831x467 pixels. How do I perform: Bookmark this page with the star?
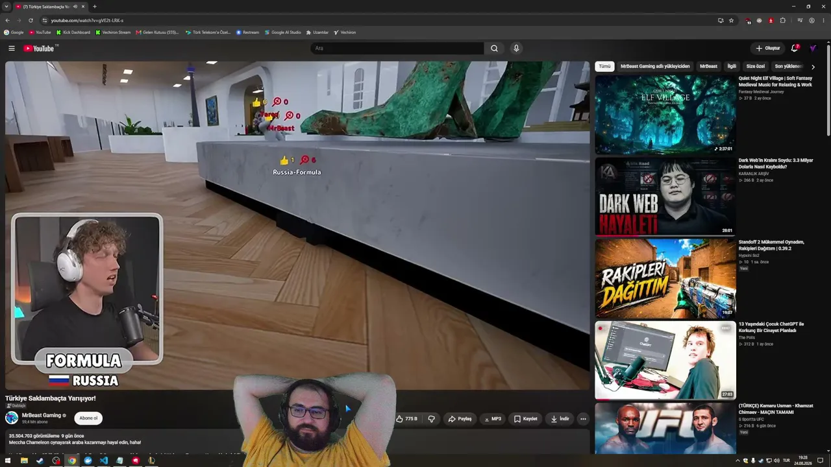pyautogui.click(x=731, y=20)
